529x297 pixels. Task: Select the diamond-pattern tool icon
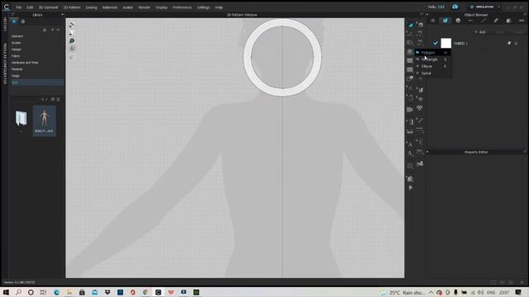(420, 108)
